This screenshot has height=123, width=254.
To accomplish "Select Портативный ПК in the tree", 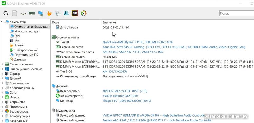I will [x=26, y=55].
